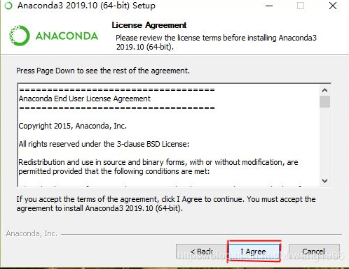Close the Anaconda3 Setup window
Screen dimensions: 349x269
[333, 6]
